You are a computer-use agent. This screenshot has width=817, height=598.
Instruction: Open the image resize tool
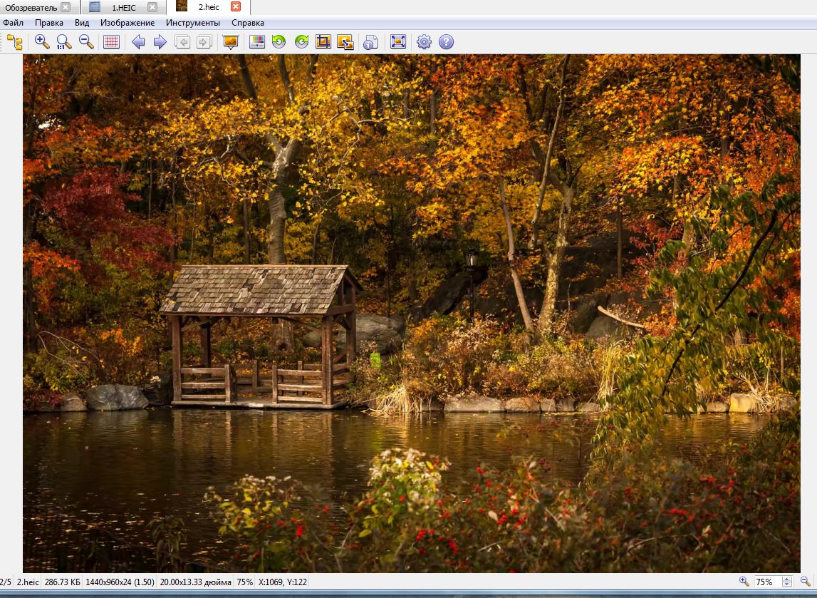point(345,42)
